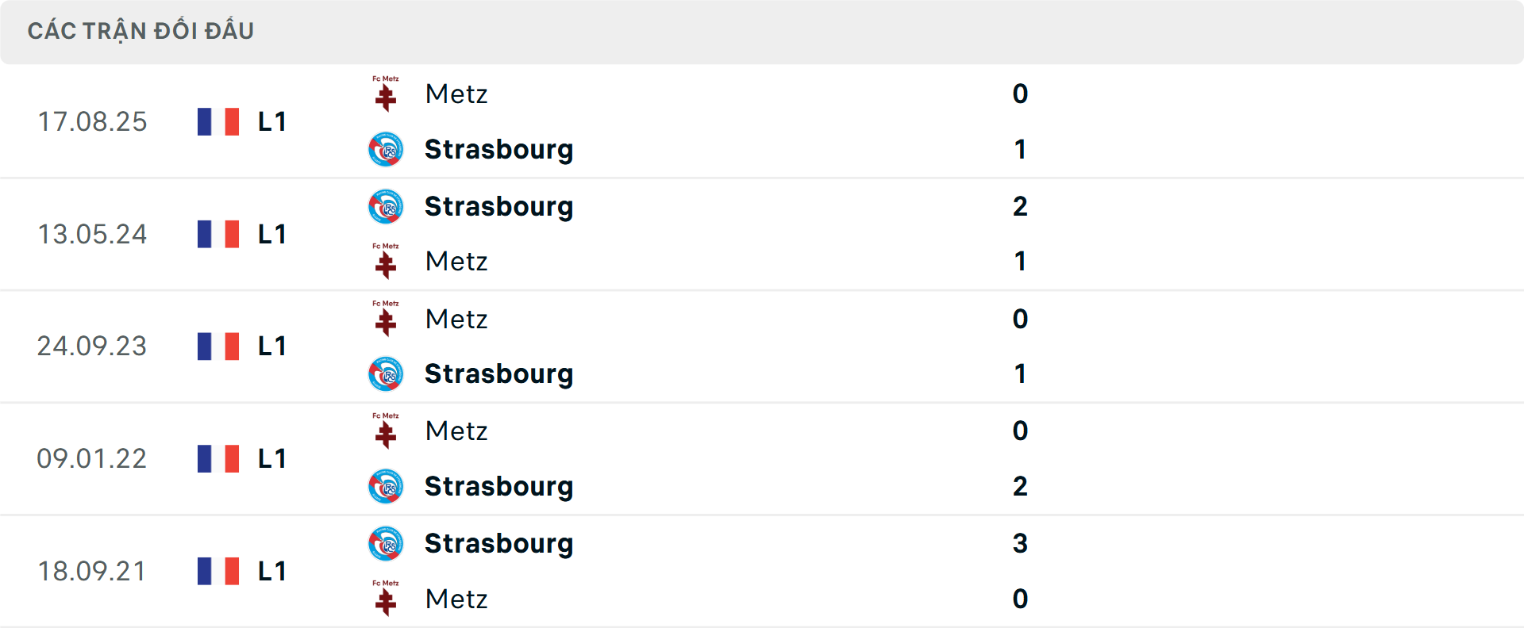Click the date 24.09.23
The height and width of the screenshot is (628, 1524).
click(x=93, y=347)
